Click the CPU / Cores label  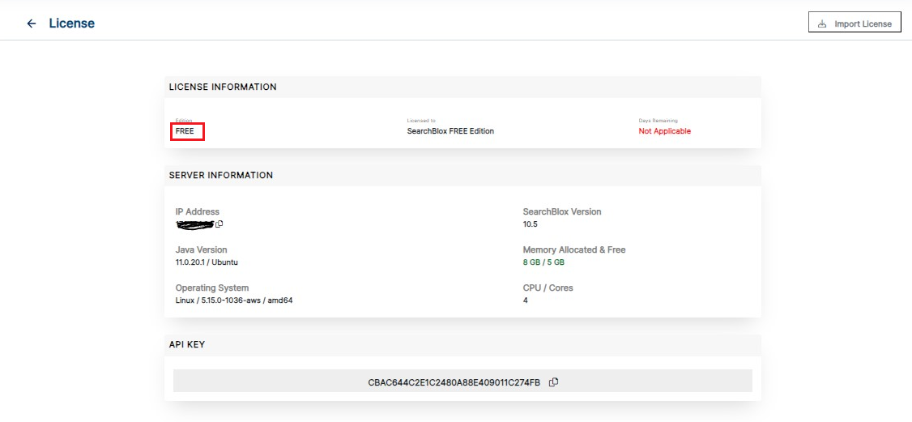548,288
